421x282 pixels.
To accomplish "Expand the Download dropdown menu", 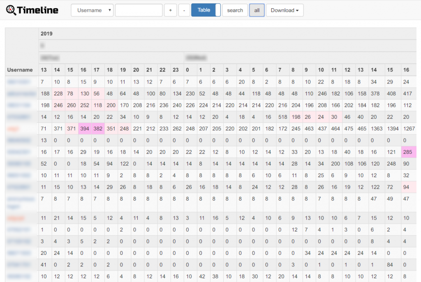I will pos(285,10).
